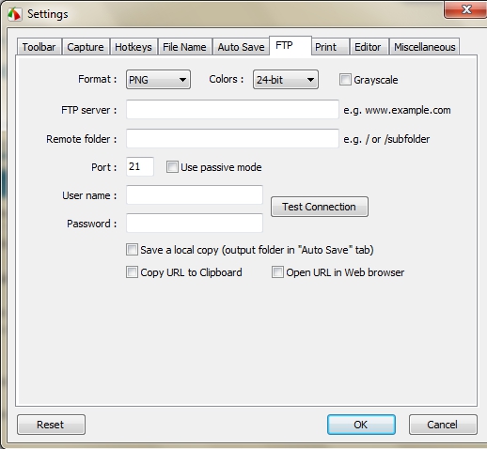Go to the File Name tab
This screenshot has height=449, width=487.
click(x=184, y=47)
